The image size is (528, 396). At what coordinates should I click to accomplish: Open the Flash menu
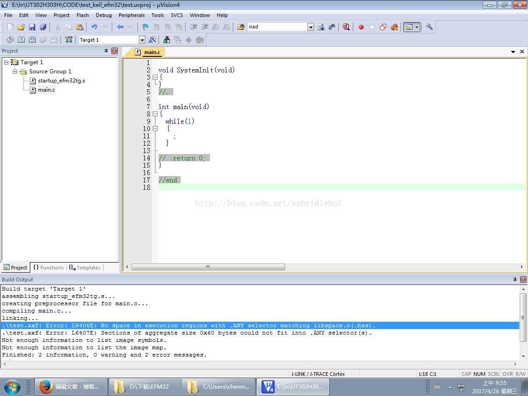[82, 15]
